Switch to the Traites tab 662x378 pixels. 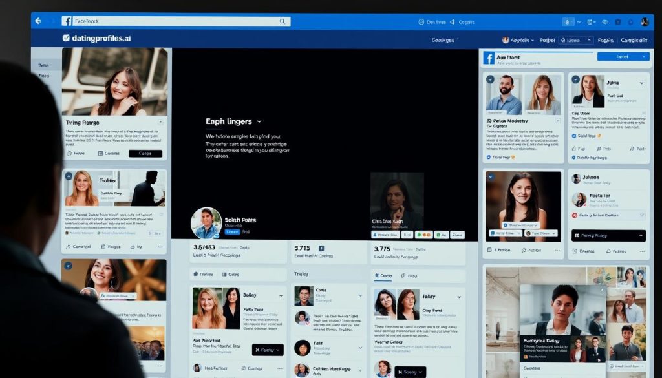click(x=203, y=274)
